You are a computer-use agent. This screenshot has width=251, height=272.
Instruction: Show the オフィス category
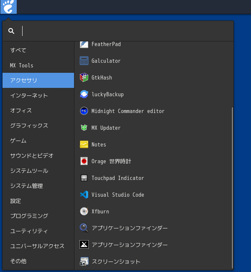38,110
